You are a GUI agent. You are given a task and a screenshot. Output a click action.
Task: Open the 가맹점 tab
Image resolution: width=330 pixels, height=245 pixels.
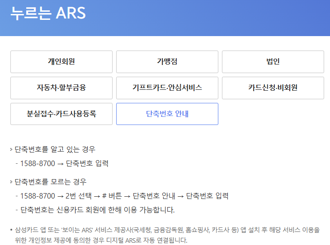click(x=167, y=62)
